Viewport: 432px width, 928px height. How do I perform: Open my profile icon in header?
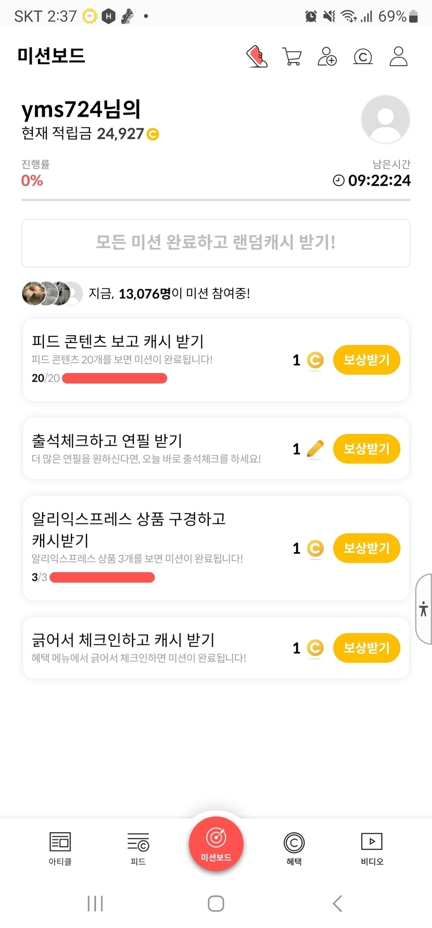coord(398,56)
